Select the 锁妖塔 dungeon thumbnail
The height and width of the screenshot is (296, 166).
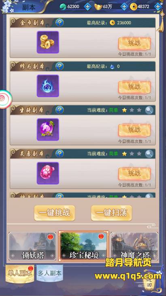[32, 246]
